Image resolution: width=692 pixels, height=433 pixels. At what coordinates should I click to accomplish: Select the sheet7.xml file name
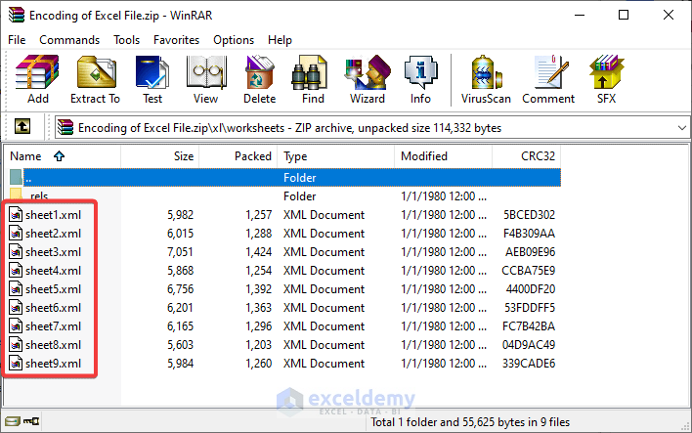[x=53, y=326]
